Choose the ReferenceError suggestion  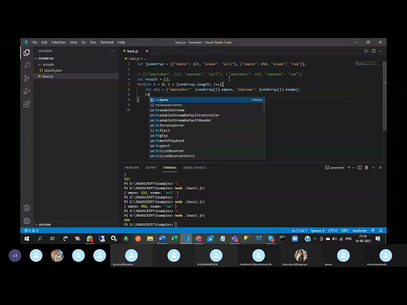207,125
